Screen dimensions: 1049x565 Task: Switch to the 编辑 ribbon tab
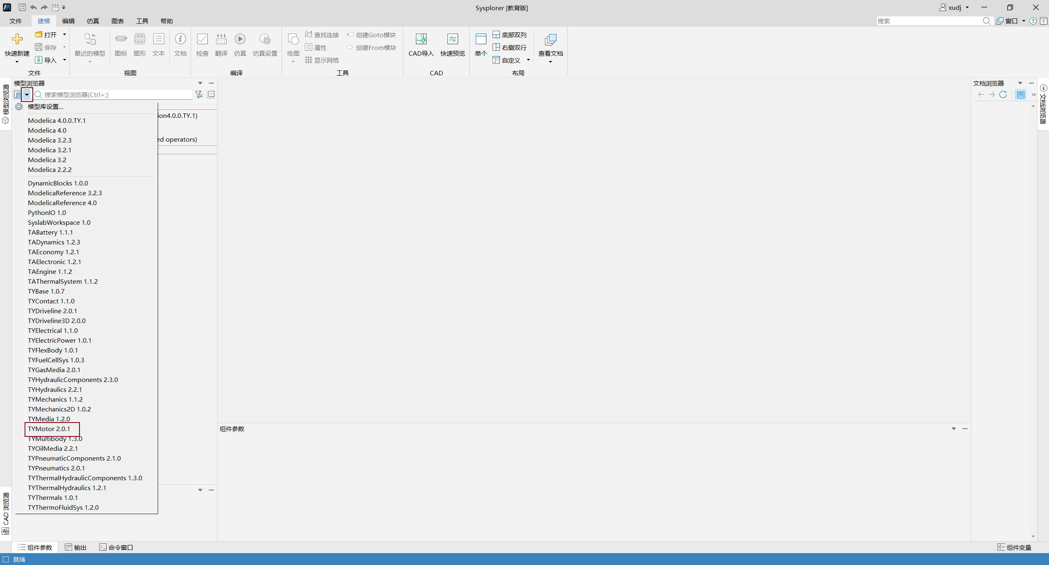click(x=68, y=21)
